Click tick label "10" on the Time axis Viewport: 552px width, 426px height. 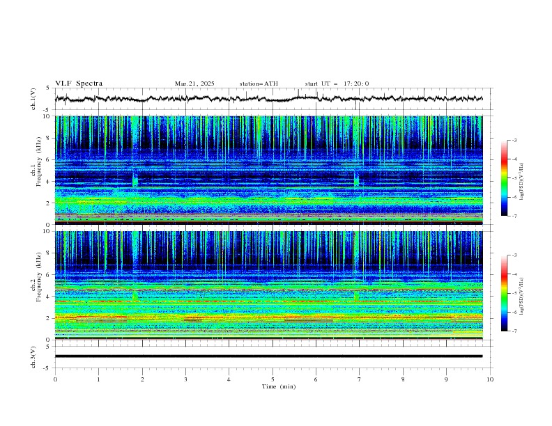tap(490, 379)
